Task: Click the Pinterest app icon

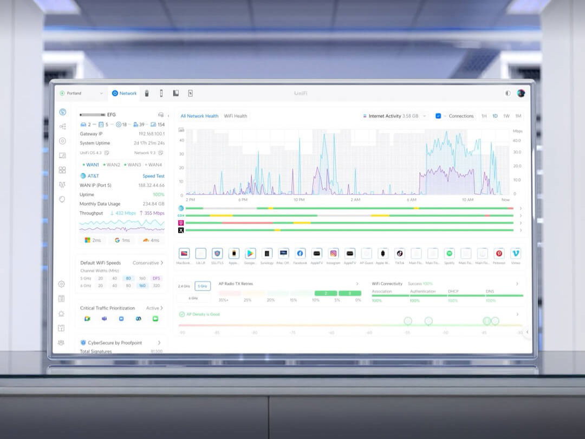Action: coord(499,253)
